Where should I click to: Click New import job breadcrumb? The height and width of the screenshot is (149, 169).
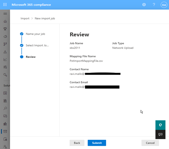pos(45,19)
